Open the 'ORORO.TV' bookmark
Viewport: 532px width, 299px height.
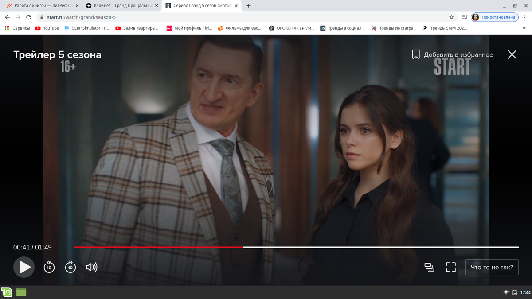tap(291, 28)
